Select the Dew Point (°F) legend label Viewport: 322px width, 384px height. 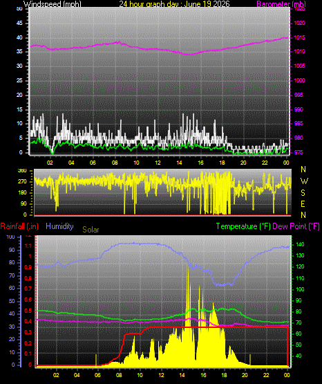(296, 226)
